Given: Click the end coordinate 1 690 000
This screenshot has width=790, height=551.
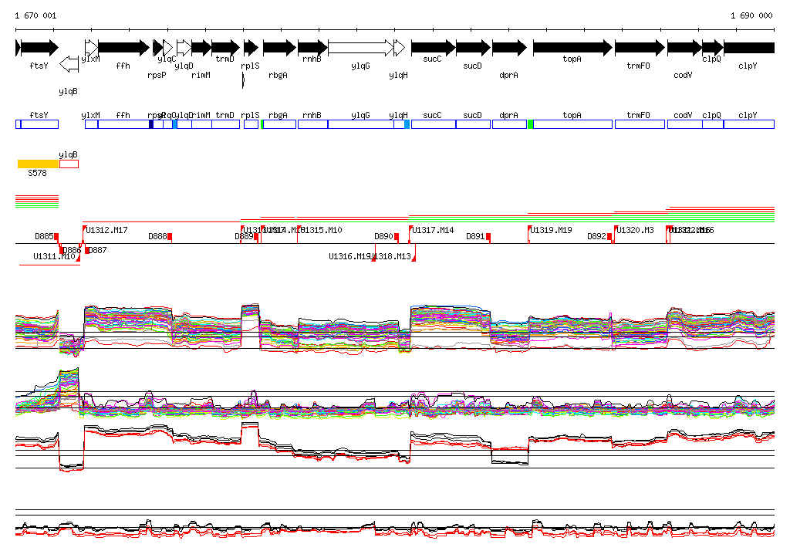Looking at the screenshot, I should point(751,15).
